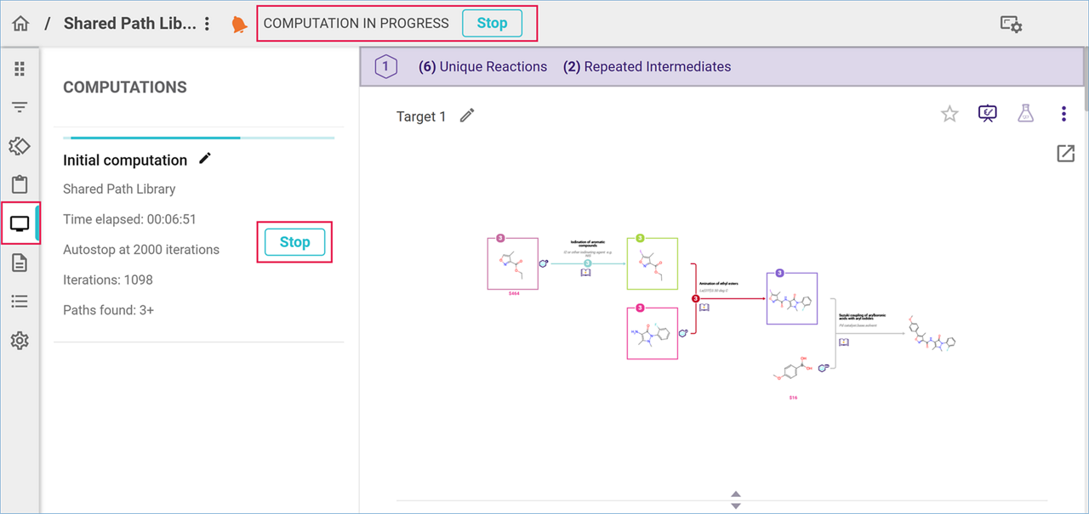The width and height of the screenshot is (1089, 514).
Task: Rename Initial computation with pencil icon
Action: [205, 159]
